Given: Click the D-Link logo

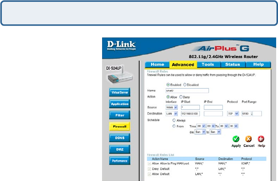Looking at the screenshot, I should (122, 46).
